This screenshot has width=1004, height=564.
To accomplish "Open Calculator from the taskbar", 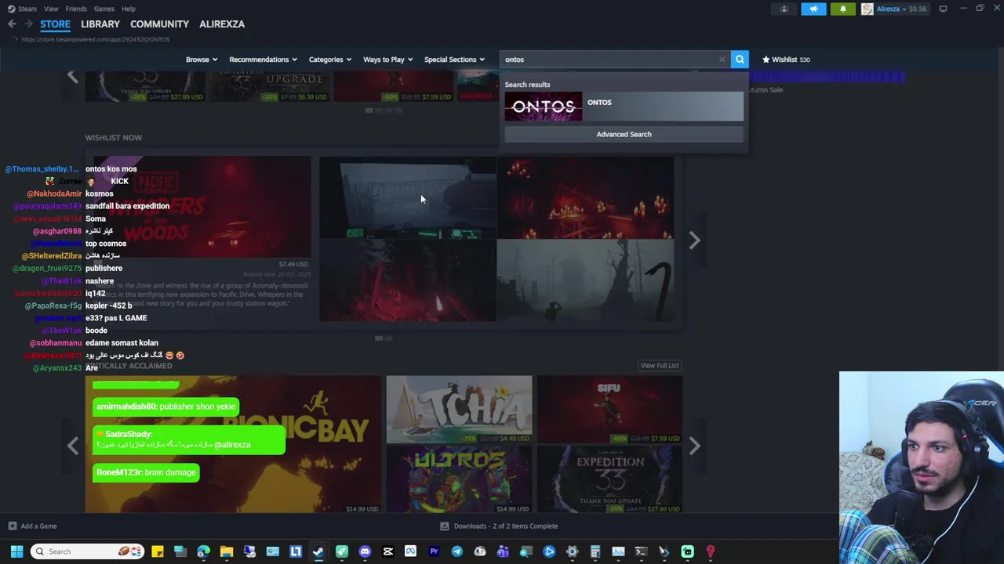I will pos(595,551).
